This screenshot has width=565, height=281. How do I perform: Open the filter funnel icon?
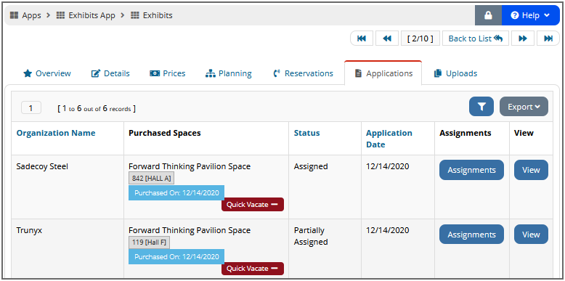click(481, 107)
